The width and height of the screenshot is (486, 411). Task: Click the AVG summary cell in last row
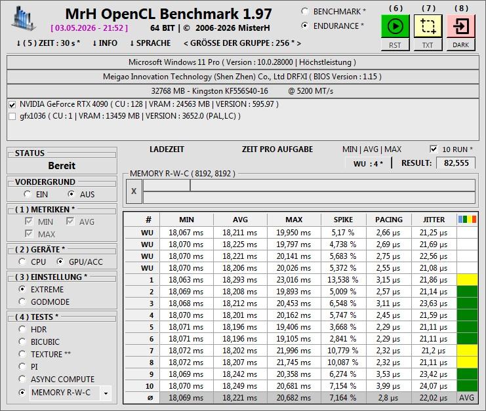467,398
